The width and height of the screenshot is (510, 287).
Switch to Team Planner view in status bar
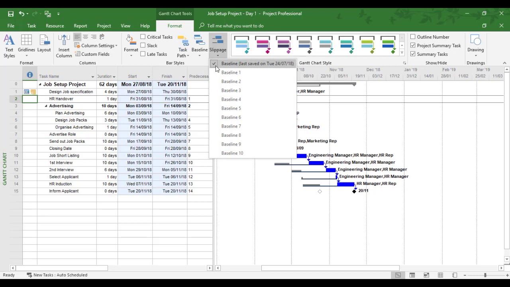click(426, 275)
